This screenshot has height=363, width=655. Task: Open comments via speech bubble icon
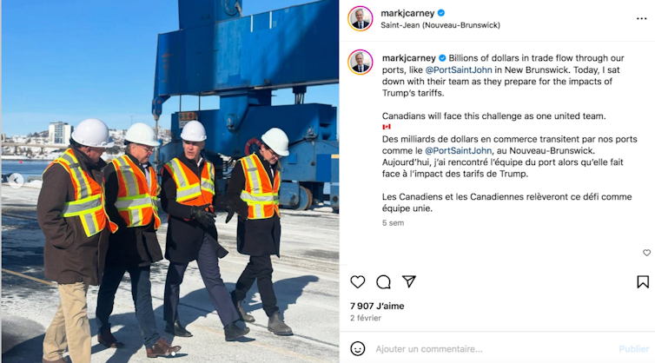383,282
